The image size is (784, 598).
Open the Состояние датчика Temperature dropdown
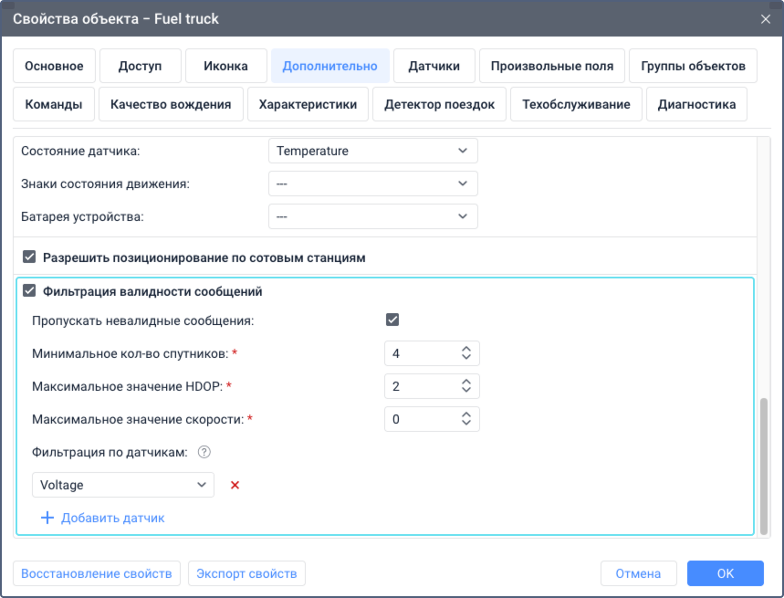372,151
